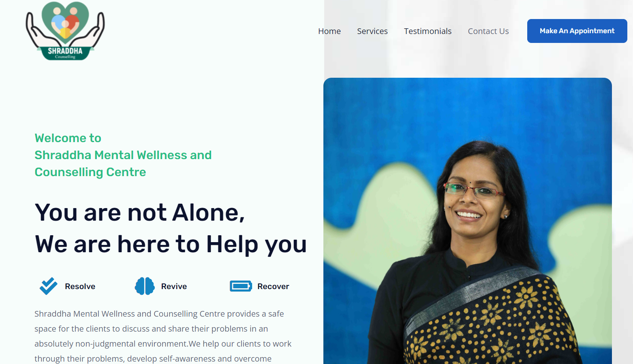Open the Home menu item
This screenshot has height=364, width=633.
pos(329,31)
